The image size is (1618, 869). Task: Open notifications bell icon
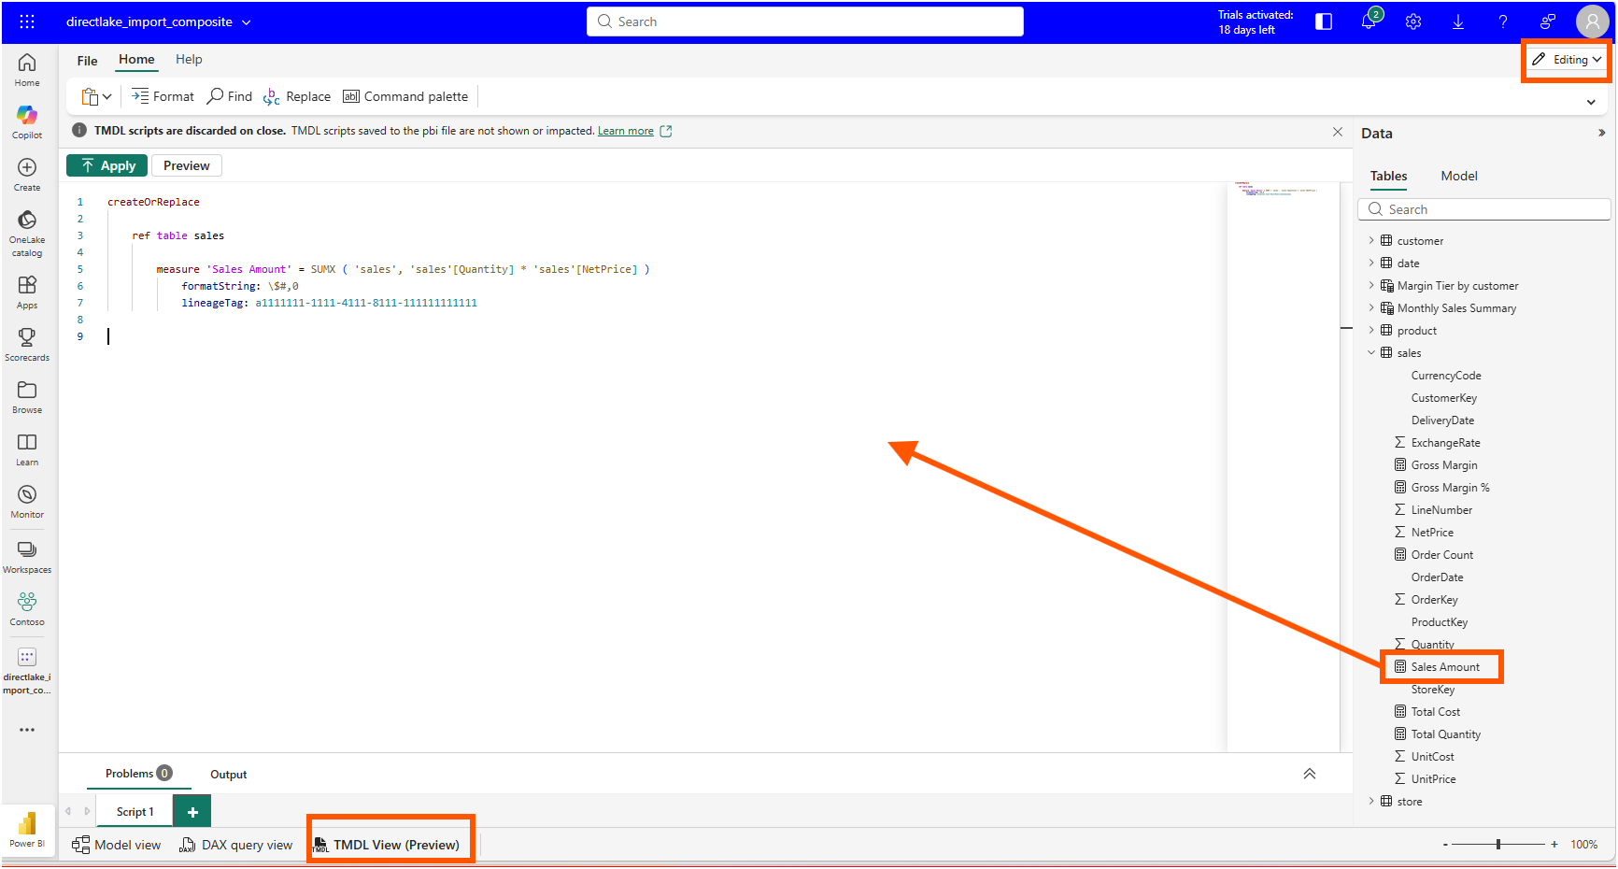coord(1370,21)
